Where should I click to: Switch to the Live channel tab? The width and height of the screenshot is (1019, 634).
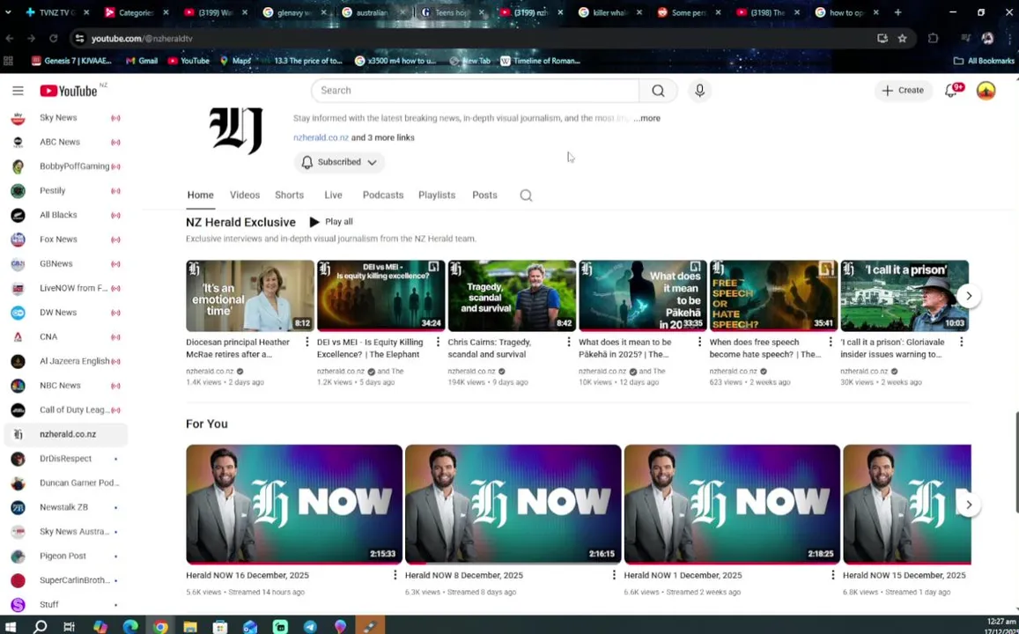pos(334,195)
